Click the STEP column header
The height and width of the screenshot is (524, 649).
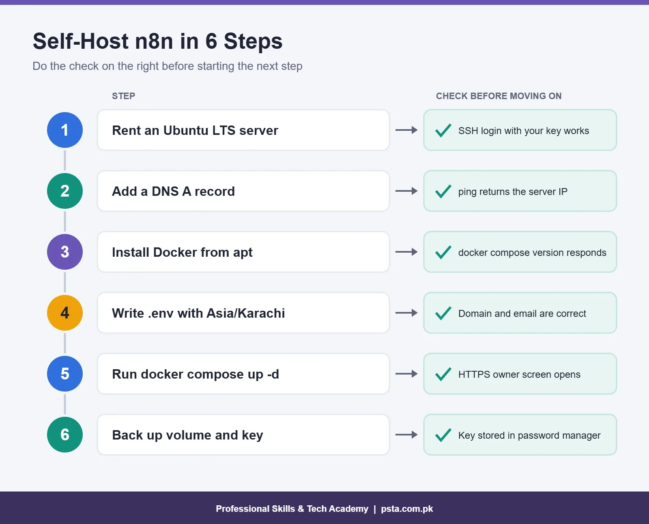(124, 96)
